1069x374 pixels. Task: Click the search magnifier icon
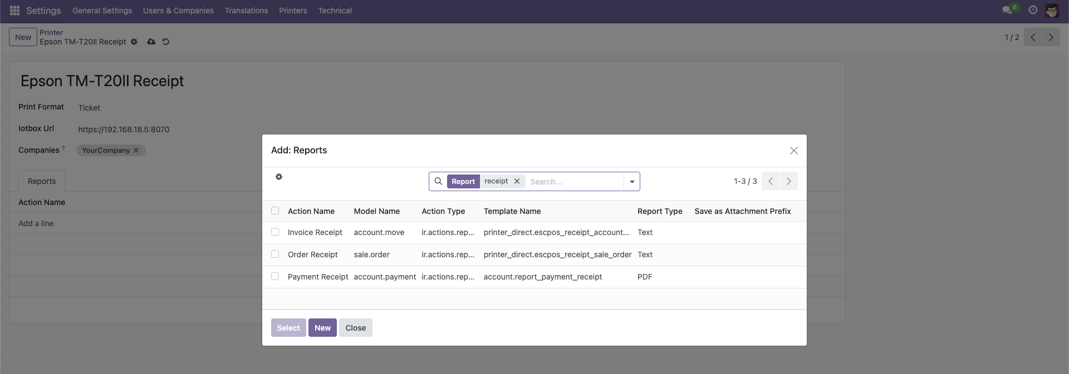pos(438,181)
